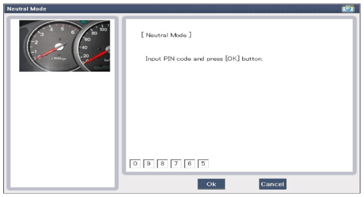
Task: Click the instrument cluster gauge thumbnail
Action: 64,46
